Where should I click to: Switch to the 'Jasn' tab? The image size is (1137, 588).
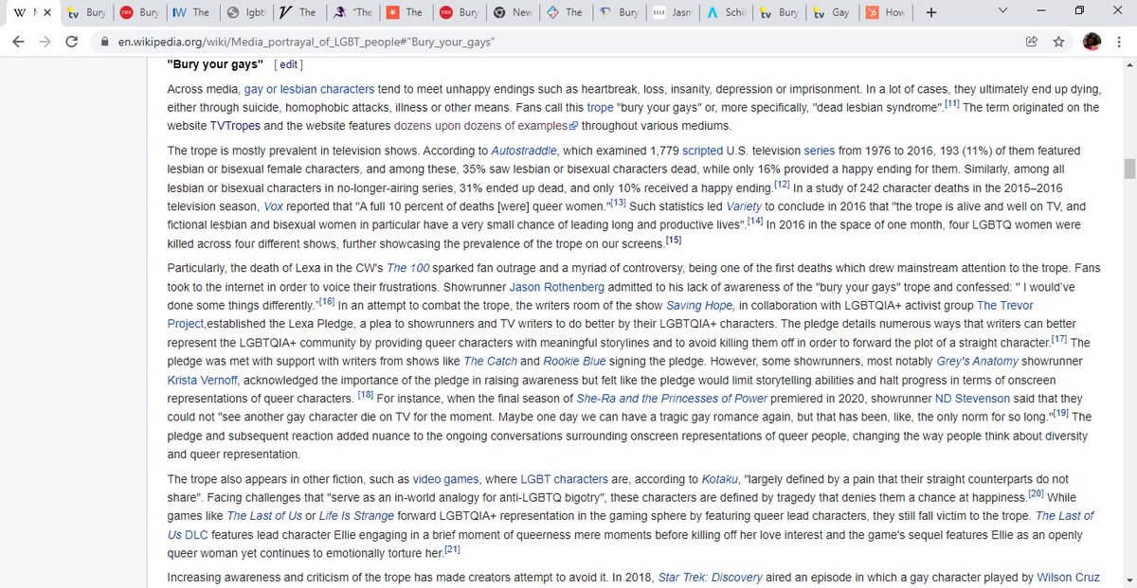pyautogui.click(x=674, y=12)
